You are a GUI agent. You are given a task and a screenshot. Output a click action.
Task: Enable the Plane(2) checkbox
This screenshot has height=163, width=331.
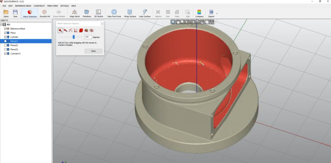point(6,45)
